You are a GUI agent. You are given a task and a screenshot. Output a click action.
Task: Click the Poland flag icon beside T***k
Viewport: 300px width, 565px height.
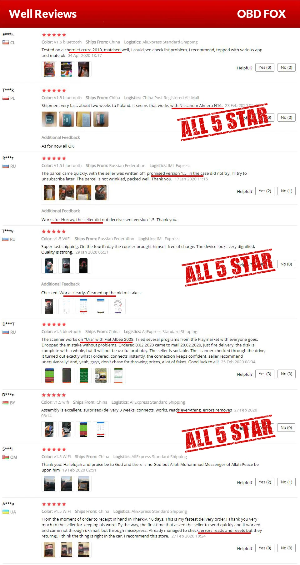[5, 98]
